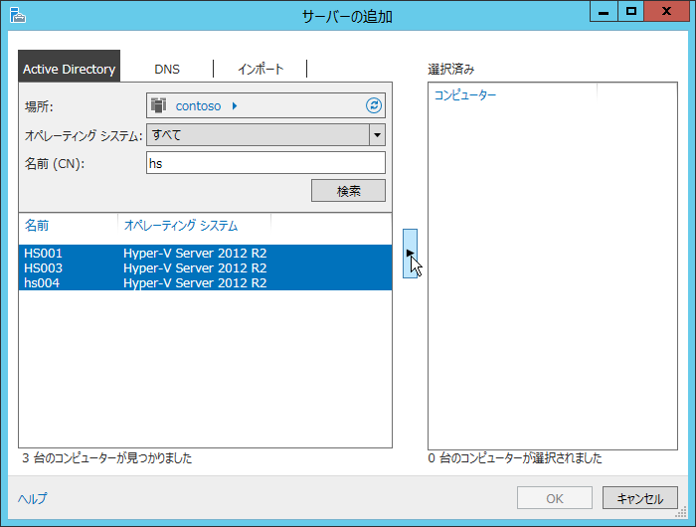This screenshot has height=527, width=696.
Task: Click the domain icon beside contoso
Action: (x=158, y=105)
